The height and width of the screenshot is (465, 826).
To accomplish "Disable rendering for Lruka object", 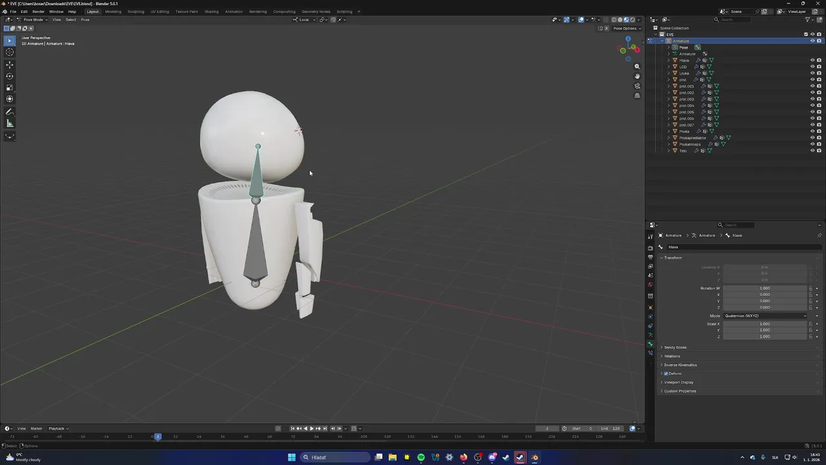I will [x=819, y=73].
